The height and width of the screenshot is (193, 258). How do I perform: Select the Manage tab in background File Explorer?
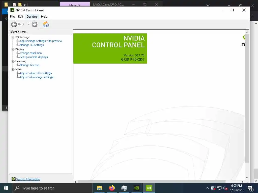coord(75,5)
